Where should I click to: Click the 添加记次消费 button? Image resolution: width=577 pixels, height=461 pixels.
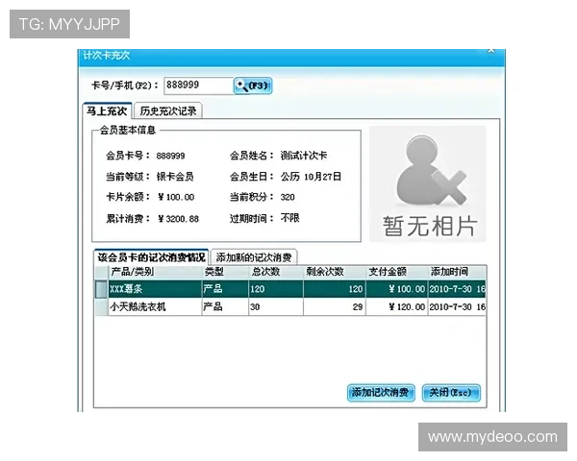pyautogui.click(x=381, y=392)
